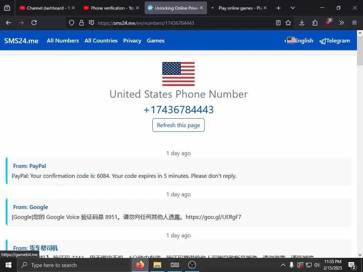
Task: Expand the English language selector
Action: click(x=298, y=40)
